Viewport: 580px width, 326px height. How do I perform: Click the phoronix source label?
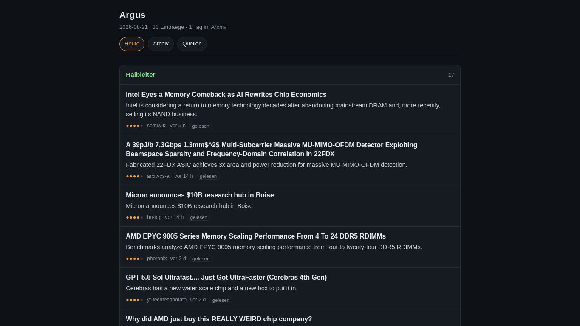(157, 259)
